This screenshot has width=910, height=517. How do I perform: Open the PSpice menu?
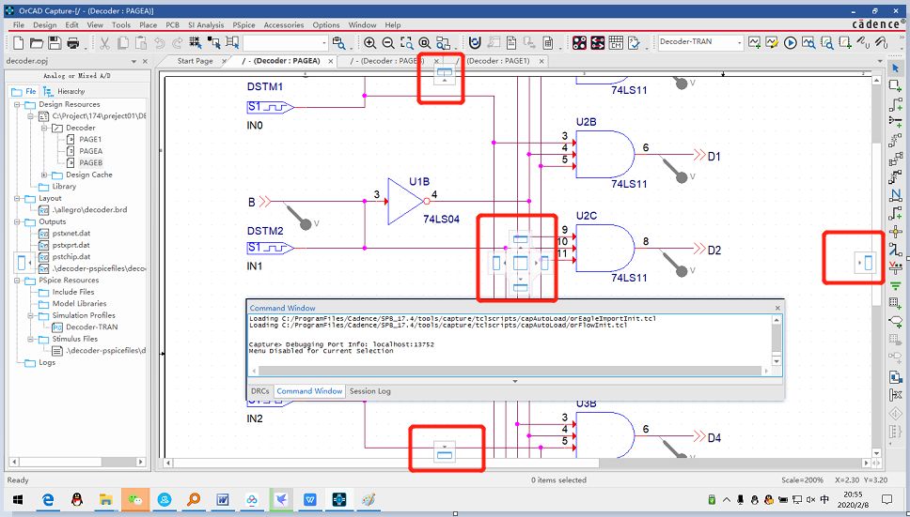pos(243,25)
